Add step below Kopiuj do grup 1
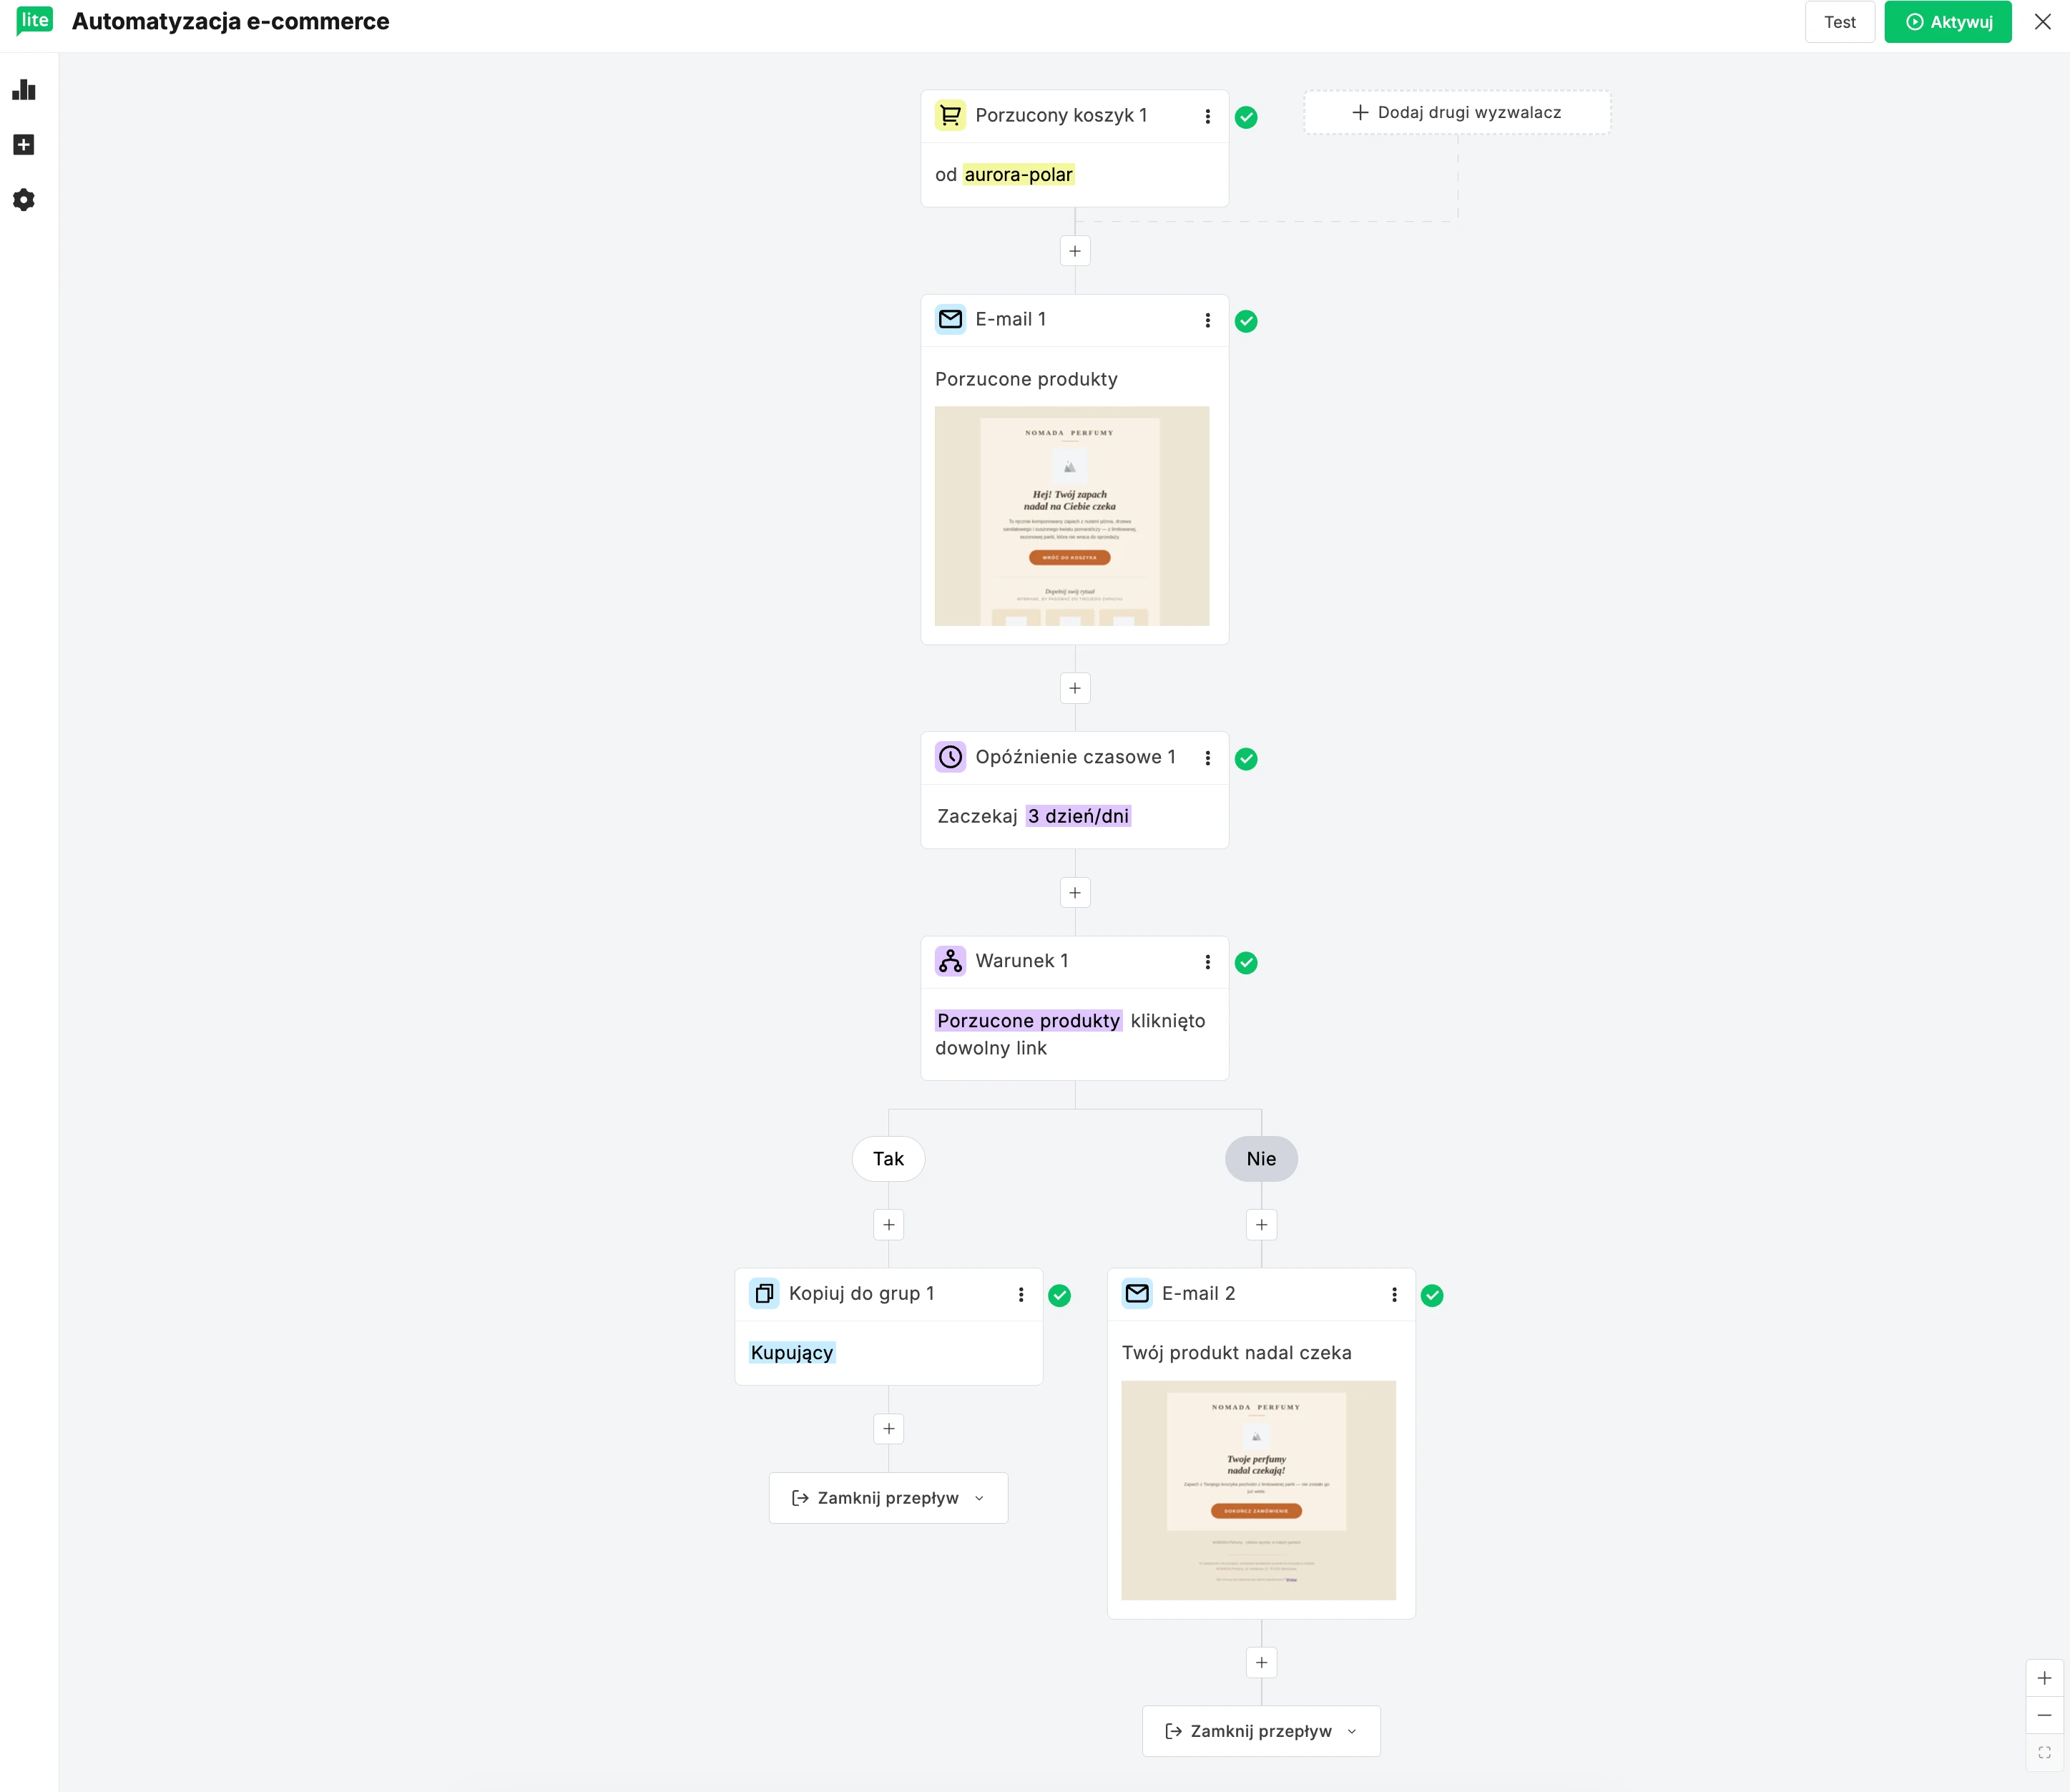The height and width of the screenshot is (1792, 2070). (x=889, y=1429)
